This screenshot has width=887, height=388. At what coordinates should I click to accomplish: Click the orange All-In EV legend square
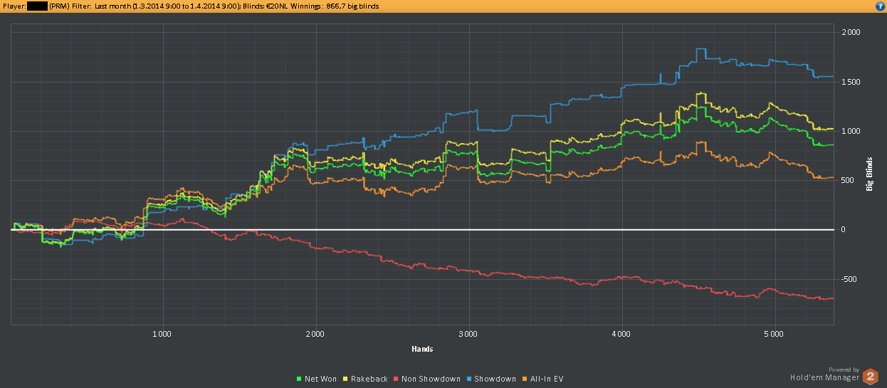point(525,379)
